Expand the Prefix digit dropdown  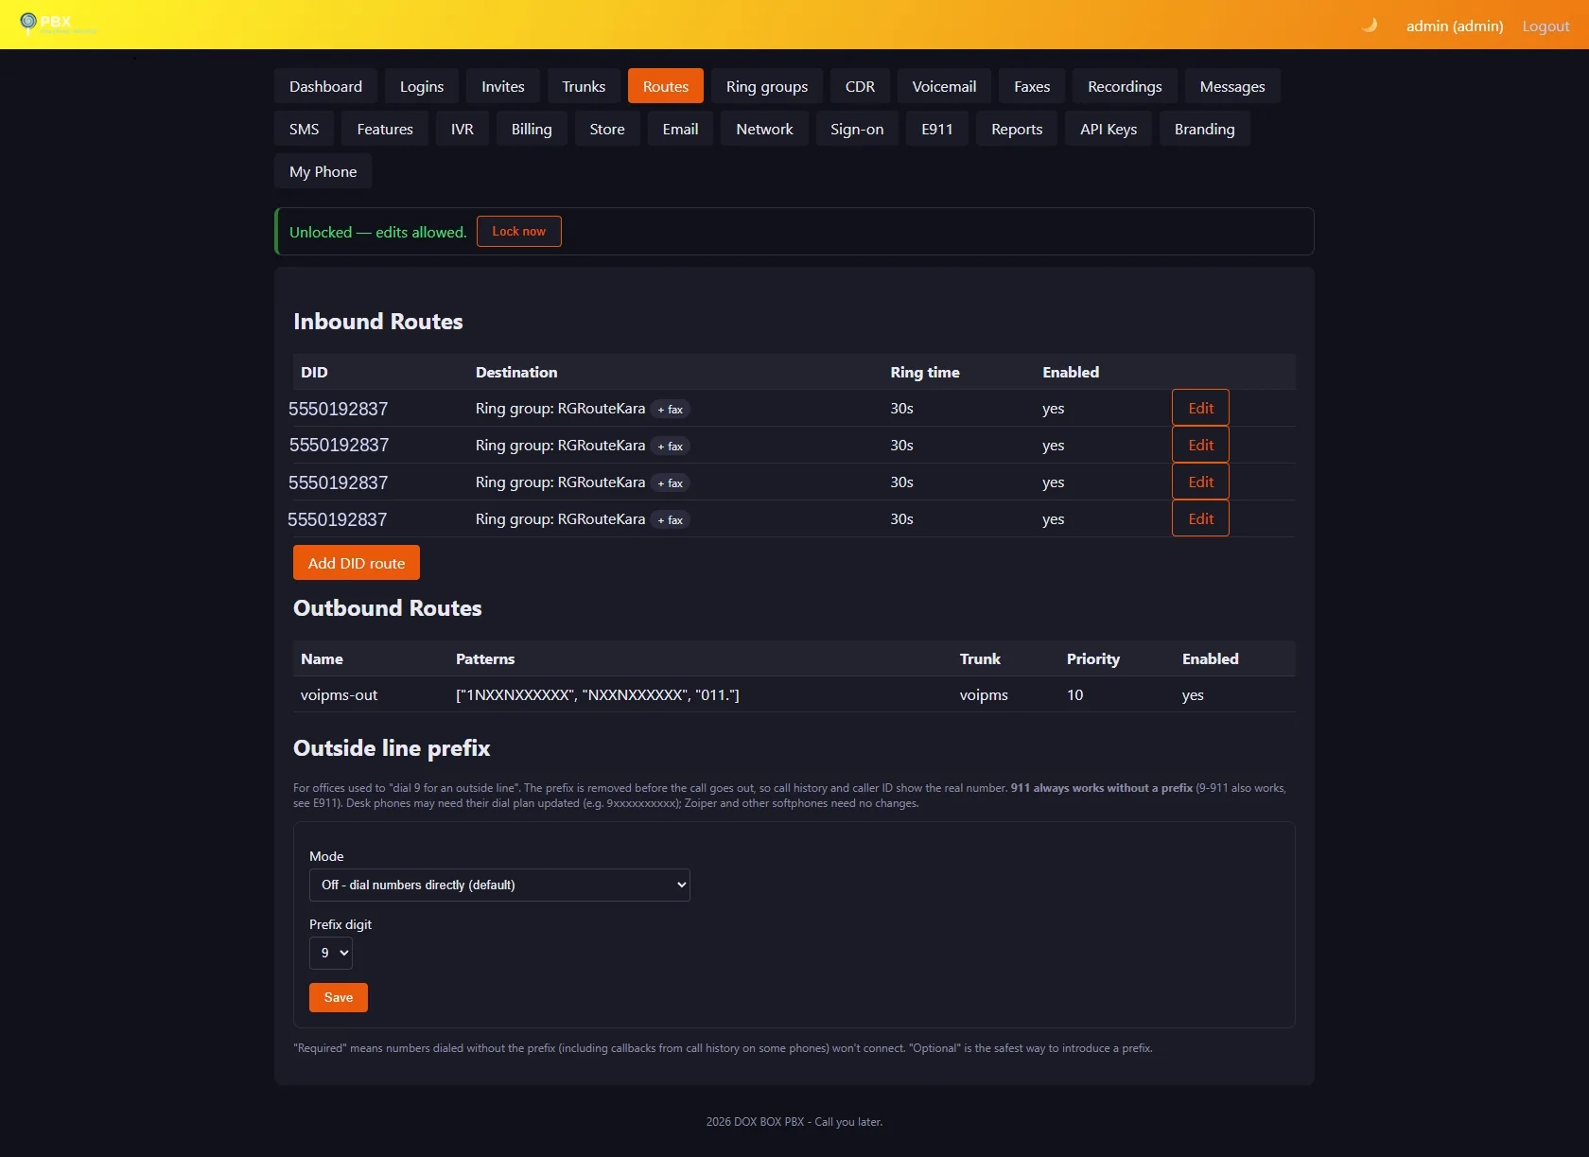pyautogui.click(x=331, y=953)
